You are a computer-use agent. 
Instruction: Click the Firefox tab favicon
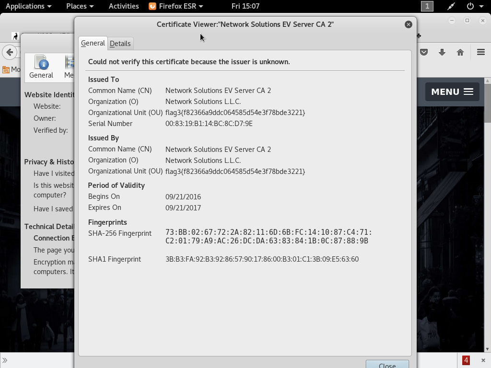[x=15, y=36]
